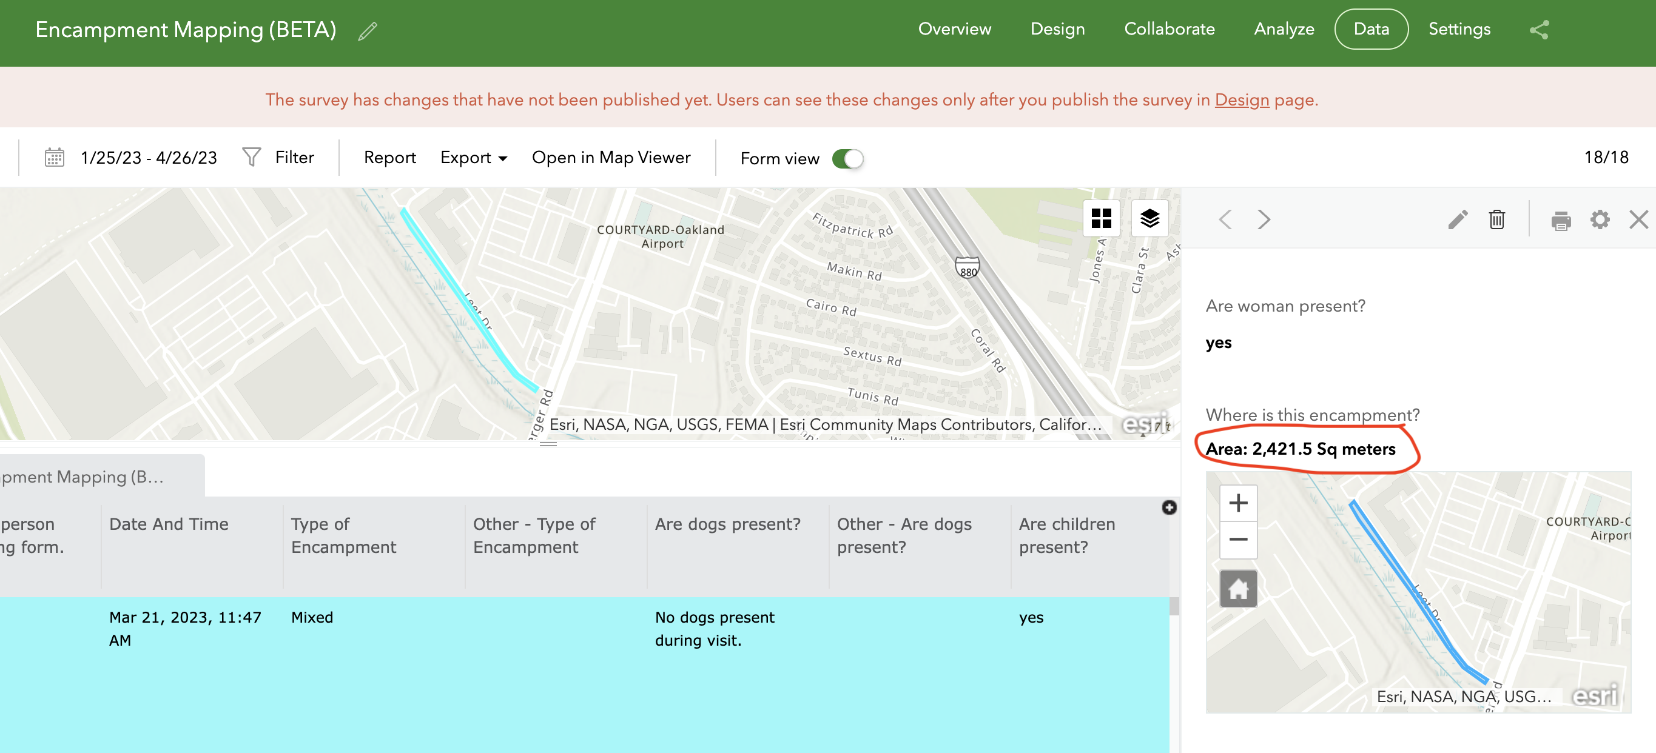Go to previous record arrow
The image size is (1656, 753).
(1225, 219)
